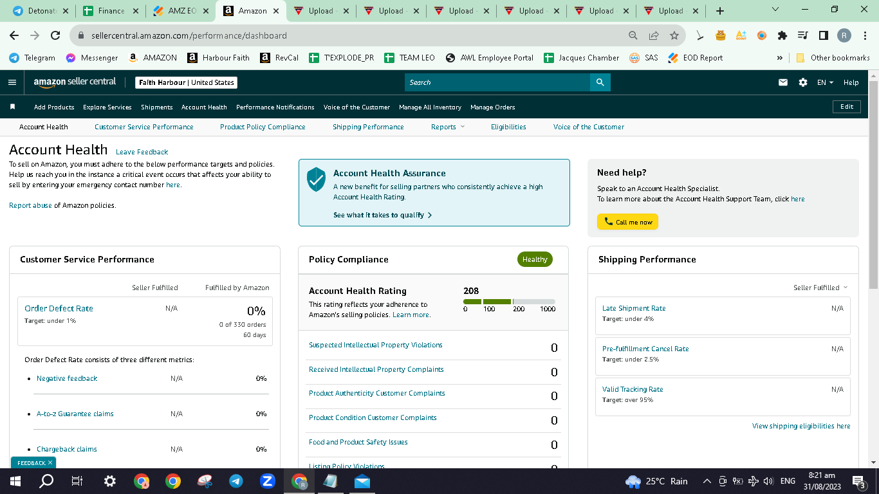Open the Windows notification center
Screen dimensions: 879x494
[x=858, y=481]
